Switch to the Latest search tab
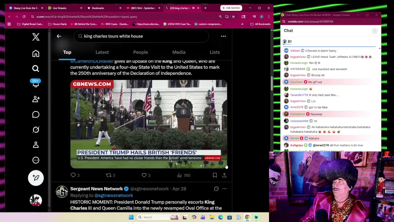Screen dimensions: 394x222 (102, 52)
